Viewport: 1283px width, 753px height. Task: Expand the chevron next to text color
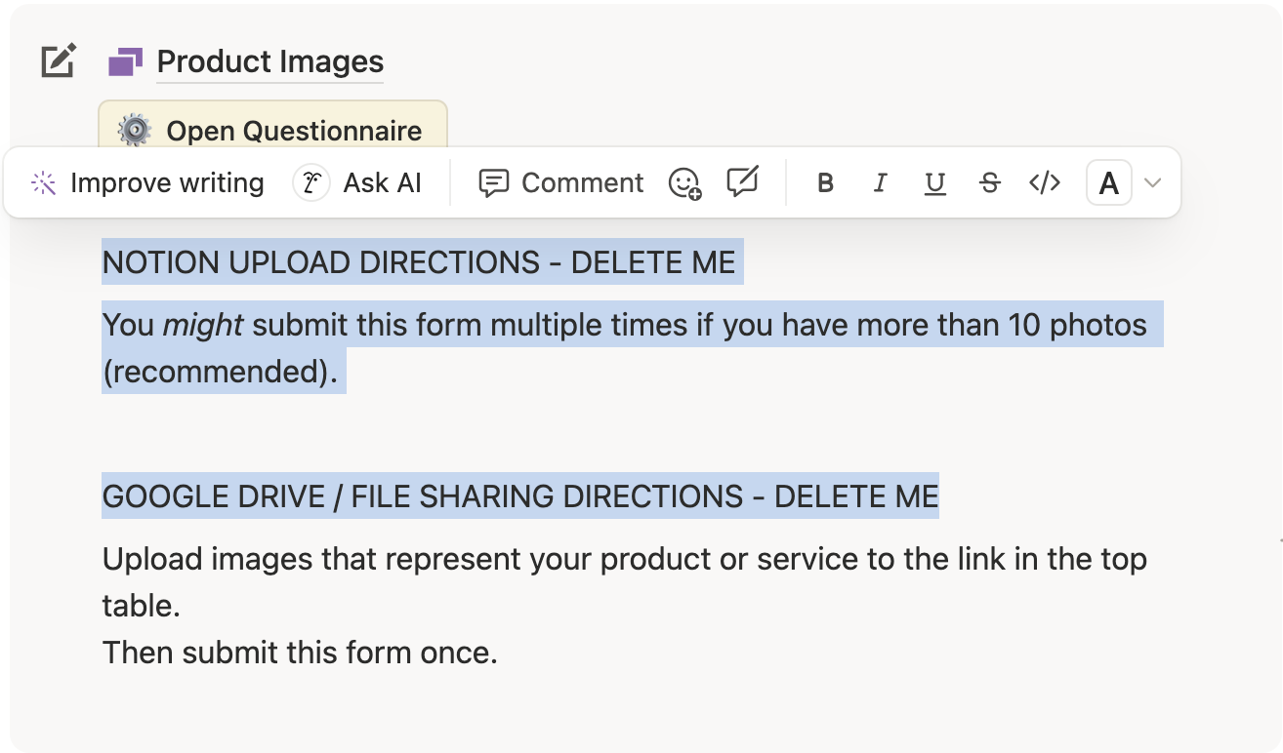tap(1153, 183)
